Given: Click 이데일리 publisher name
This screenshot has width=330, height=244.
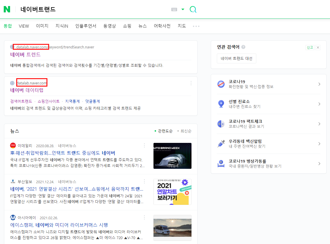Looking at the screenshot, I should (25, 146).
